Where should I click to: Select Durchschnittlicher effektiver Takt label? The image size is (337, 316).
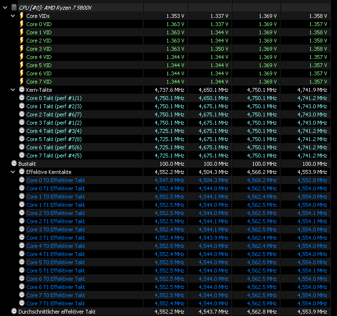point(57,312)
